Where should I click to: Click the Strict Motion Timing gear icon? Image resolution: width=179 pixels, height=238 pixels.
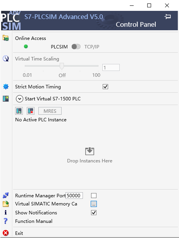(x=6, y=87)
